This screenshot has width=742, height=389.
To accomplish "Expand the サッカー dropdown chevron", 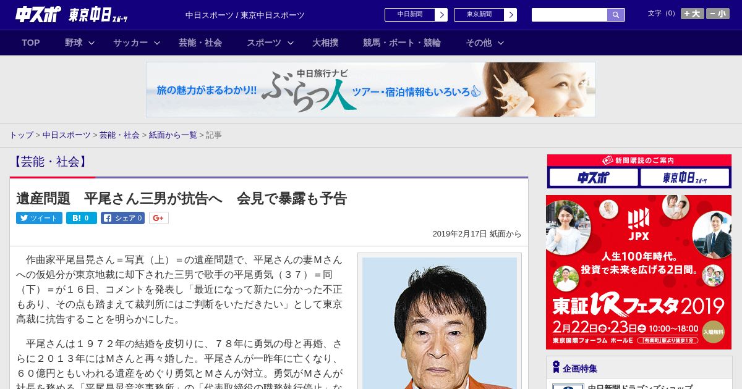I will [x=157, y=43].
